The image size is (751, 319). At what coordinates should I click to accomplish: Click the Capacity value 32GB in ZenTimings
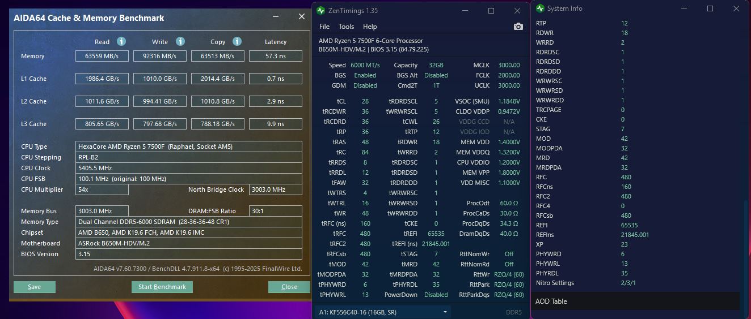coord(436,65)
